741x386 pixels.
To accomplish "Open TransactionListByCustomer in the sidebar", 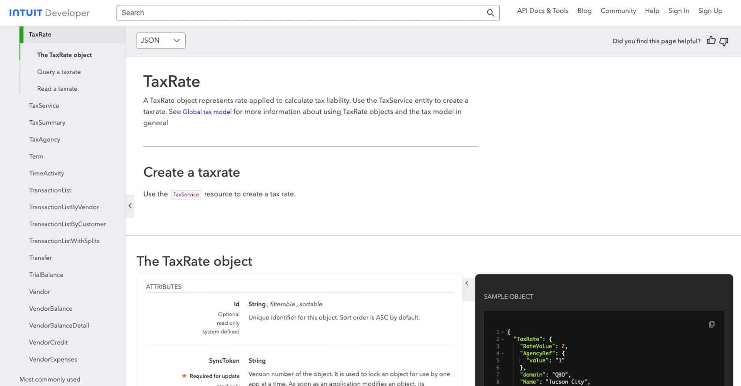I will click(x=67, y=224).
